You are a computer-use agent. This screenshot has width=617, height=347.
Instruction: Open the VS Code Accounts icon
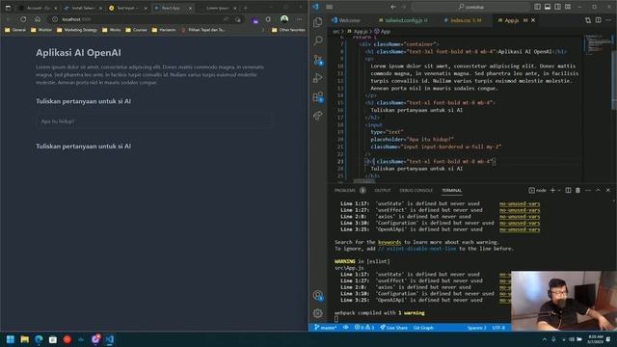[318, 296]
